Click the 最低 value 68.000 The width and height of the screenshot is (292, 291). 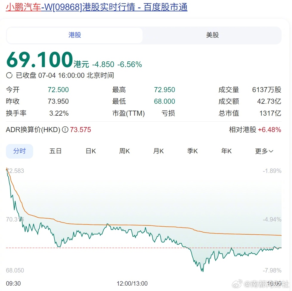pyautogui.click(x=164, y=101)
